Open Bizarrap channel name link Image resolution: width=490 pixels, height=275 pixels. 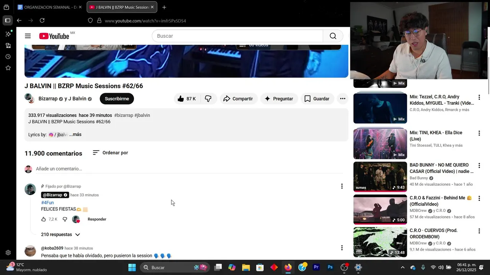click(x=48, y=99)
